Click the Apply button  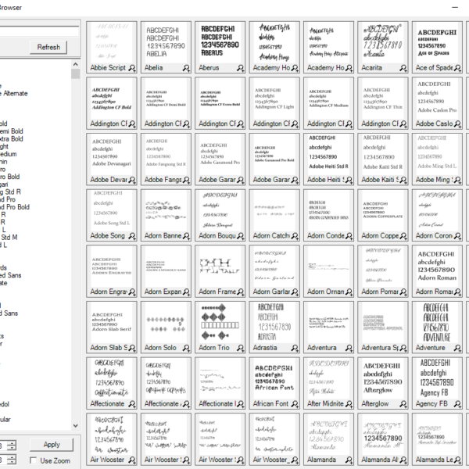[x=52, y=445]
